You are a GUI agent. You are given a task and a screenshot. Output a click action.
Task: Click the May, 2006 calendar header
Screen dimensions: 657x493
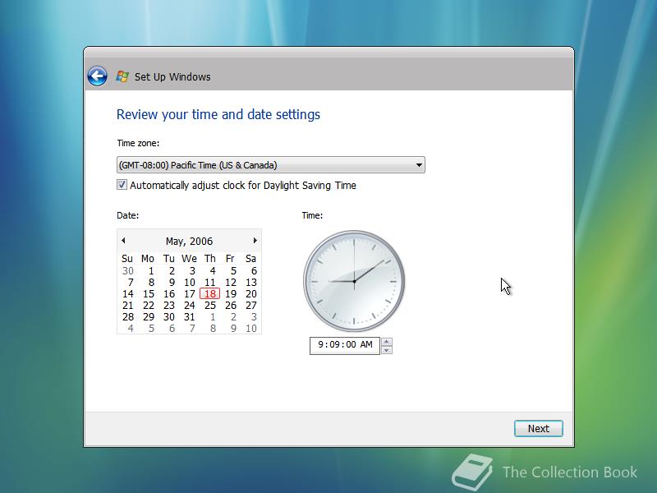point(189,241)
